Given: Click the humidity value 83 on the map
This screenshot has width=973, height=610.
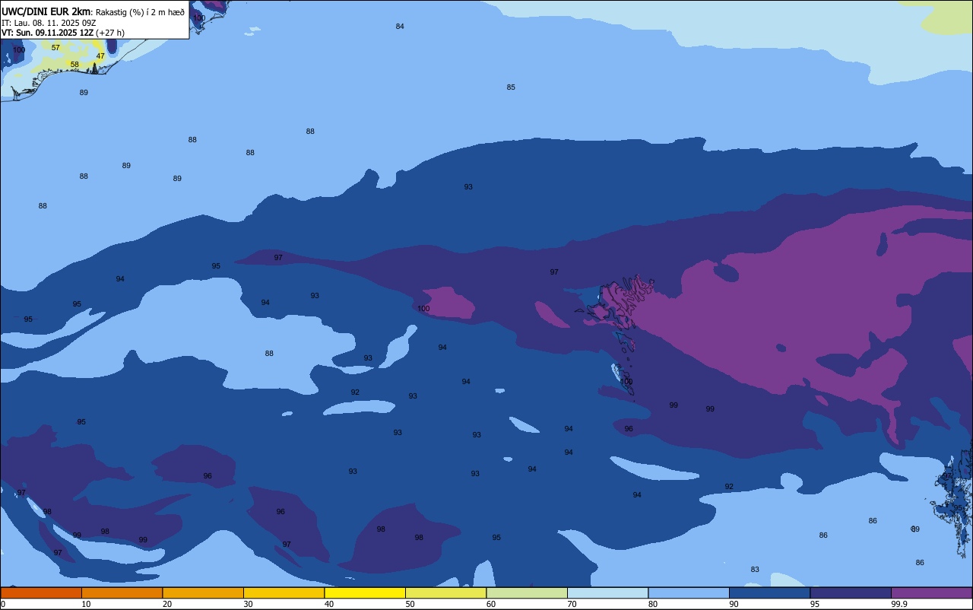Looking at the screenshot, I should click(x=755, y=570).
